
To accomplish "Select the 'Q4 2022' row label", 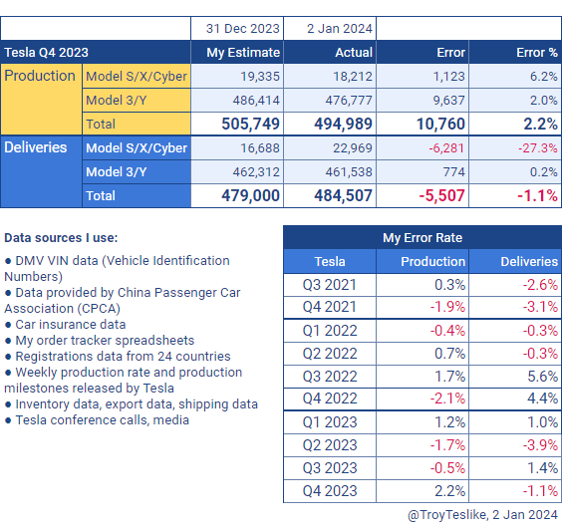I will pyautogui.click(x=330, y=399).
